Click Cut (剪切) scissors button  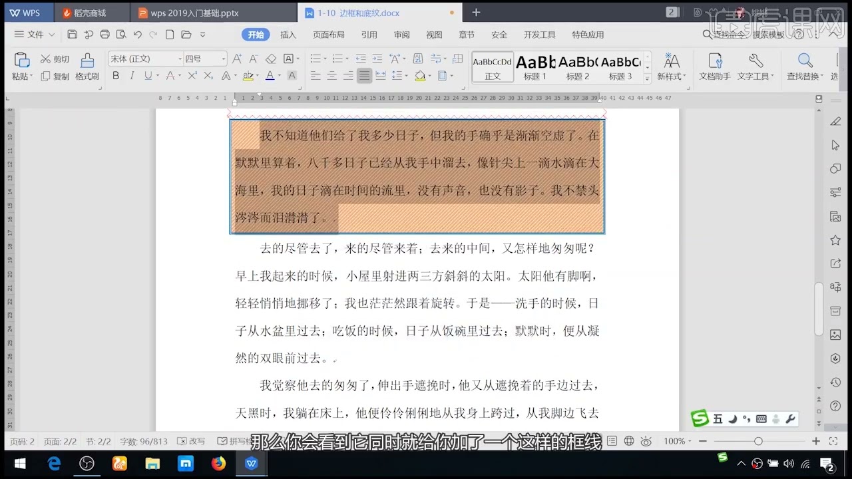(54, 59)
